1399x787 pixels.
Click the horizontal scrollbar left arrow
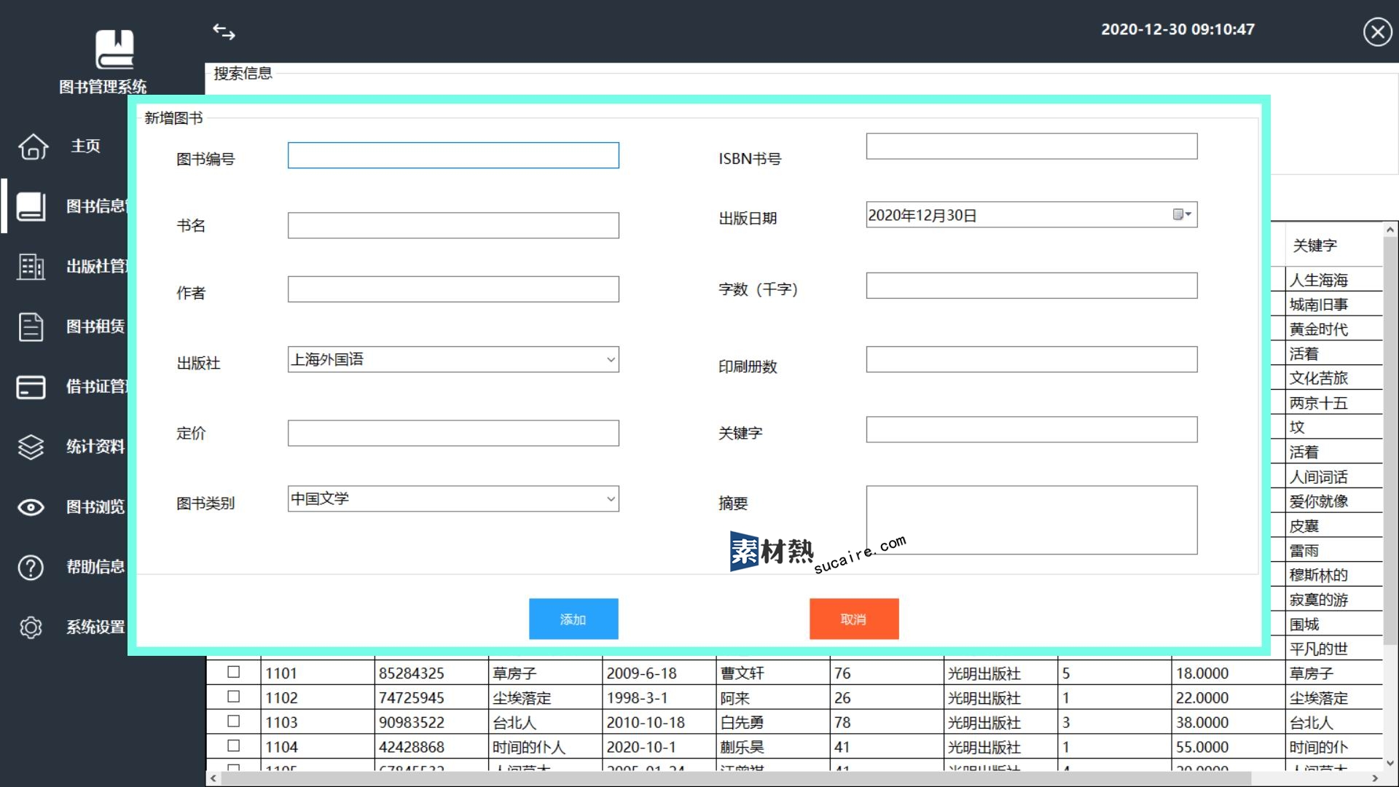pyautogui.click(x=213, y=778)
